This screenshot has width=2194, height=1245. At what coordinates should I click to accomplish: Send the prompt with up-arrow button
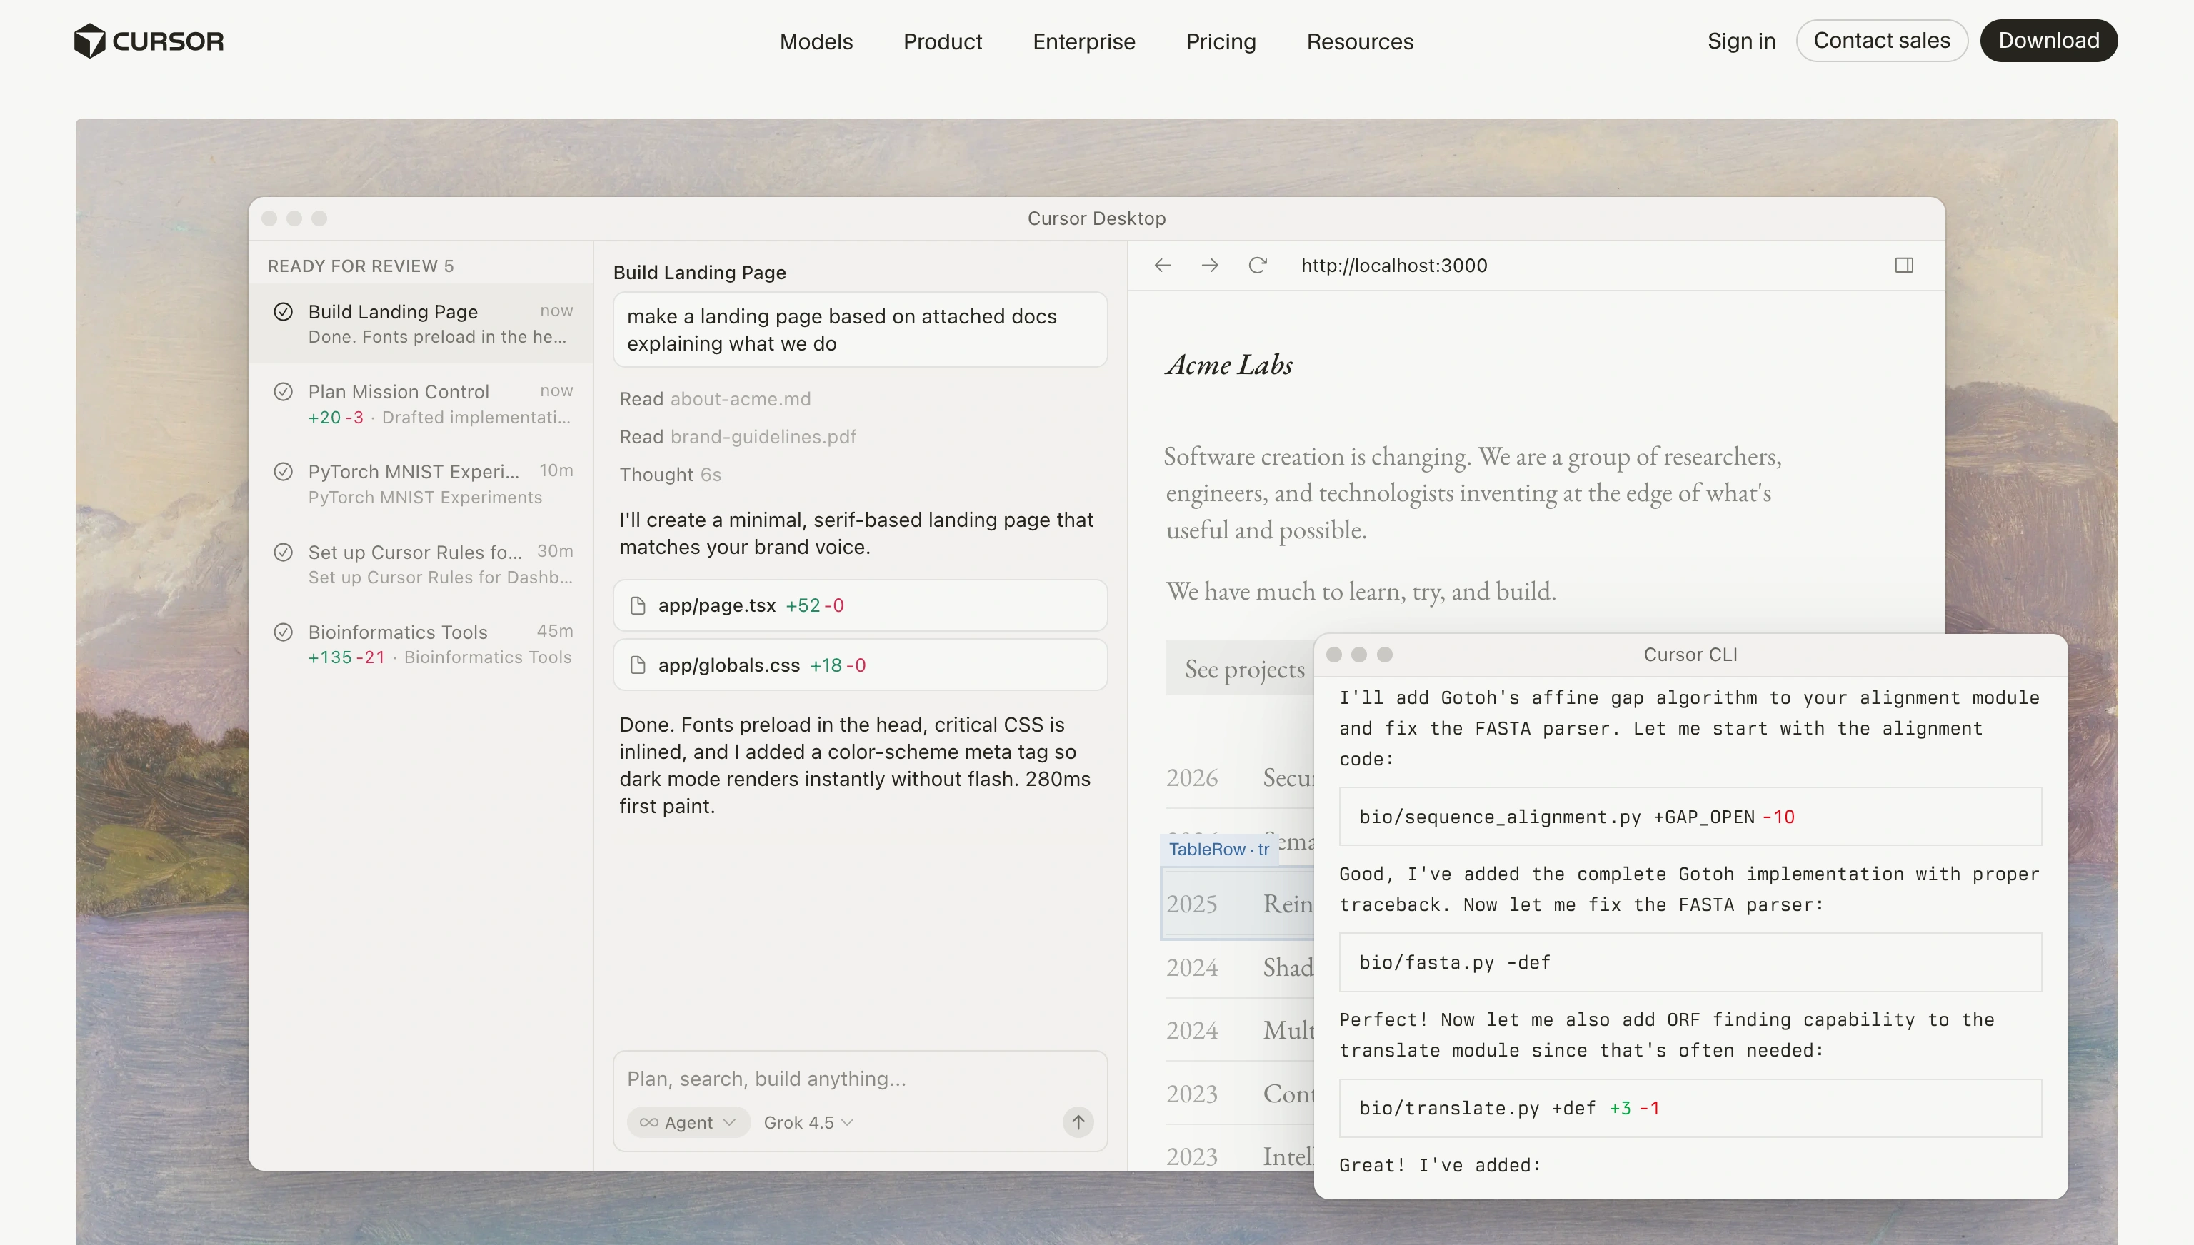[x=1078, y=1122]
